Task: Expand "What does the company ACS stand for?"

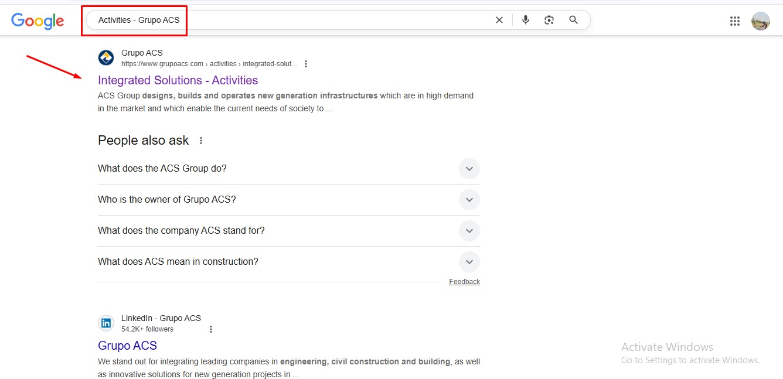Action: [469, 231]
